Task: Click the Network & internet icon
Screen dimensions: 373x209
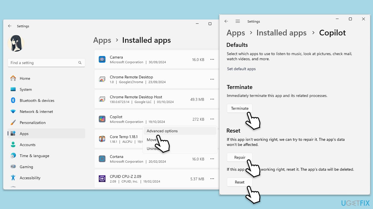Action: pos(13,111)
